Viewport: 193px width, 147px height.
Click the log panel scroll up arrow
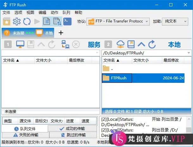pos(189,119)
